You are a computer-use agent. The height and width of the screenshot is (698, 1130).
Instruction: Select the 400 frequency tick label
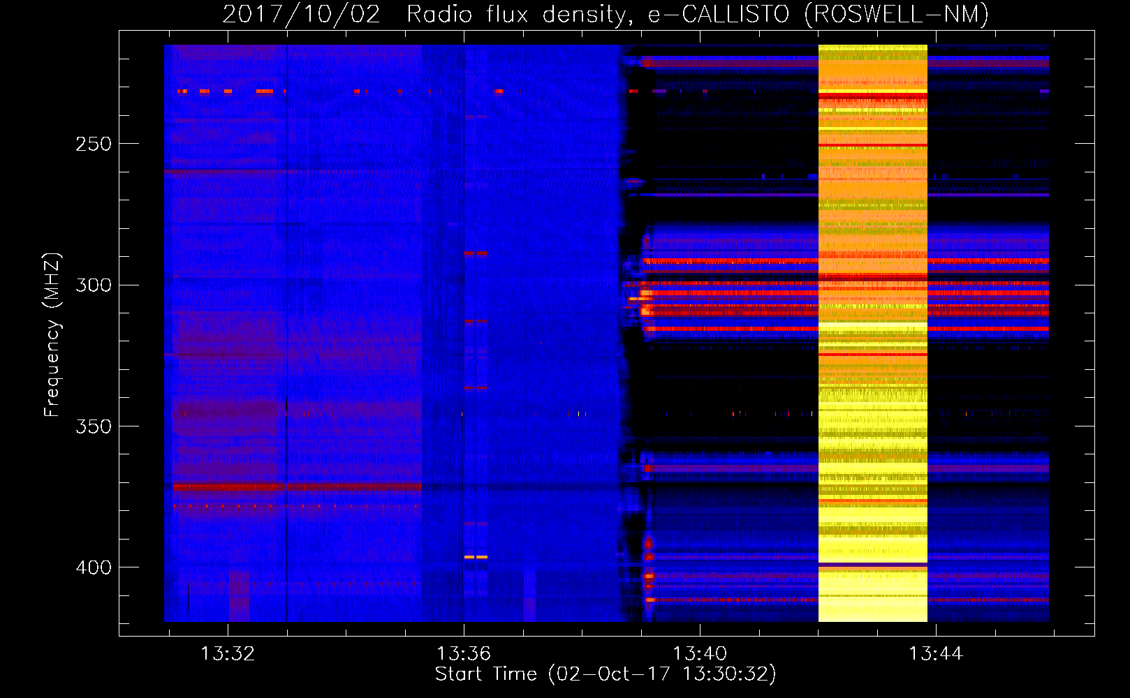coord(94,567)
